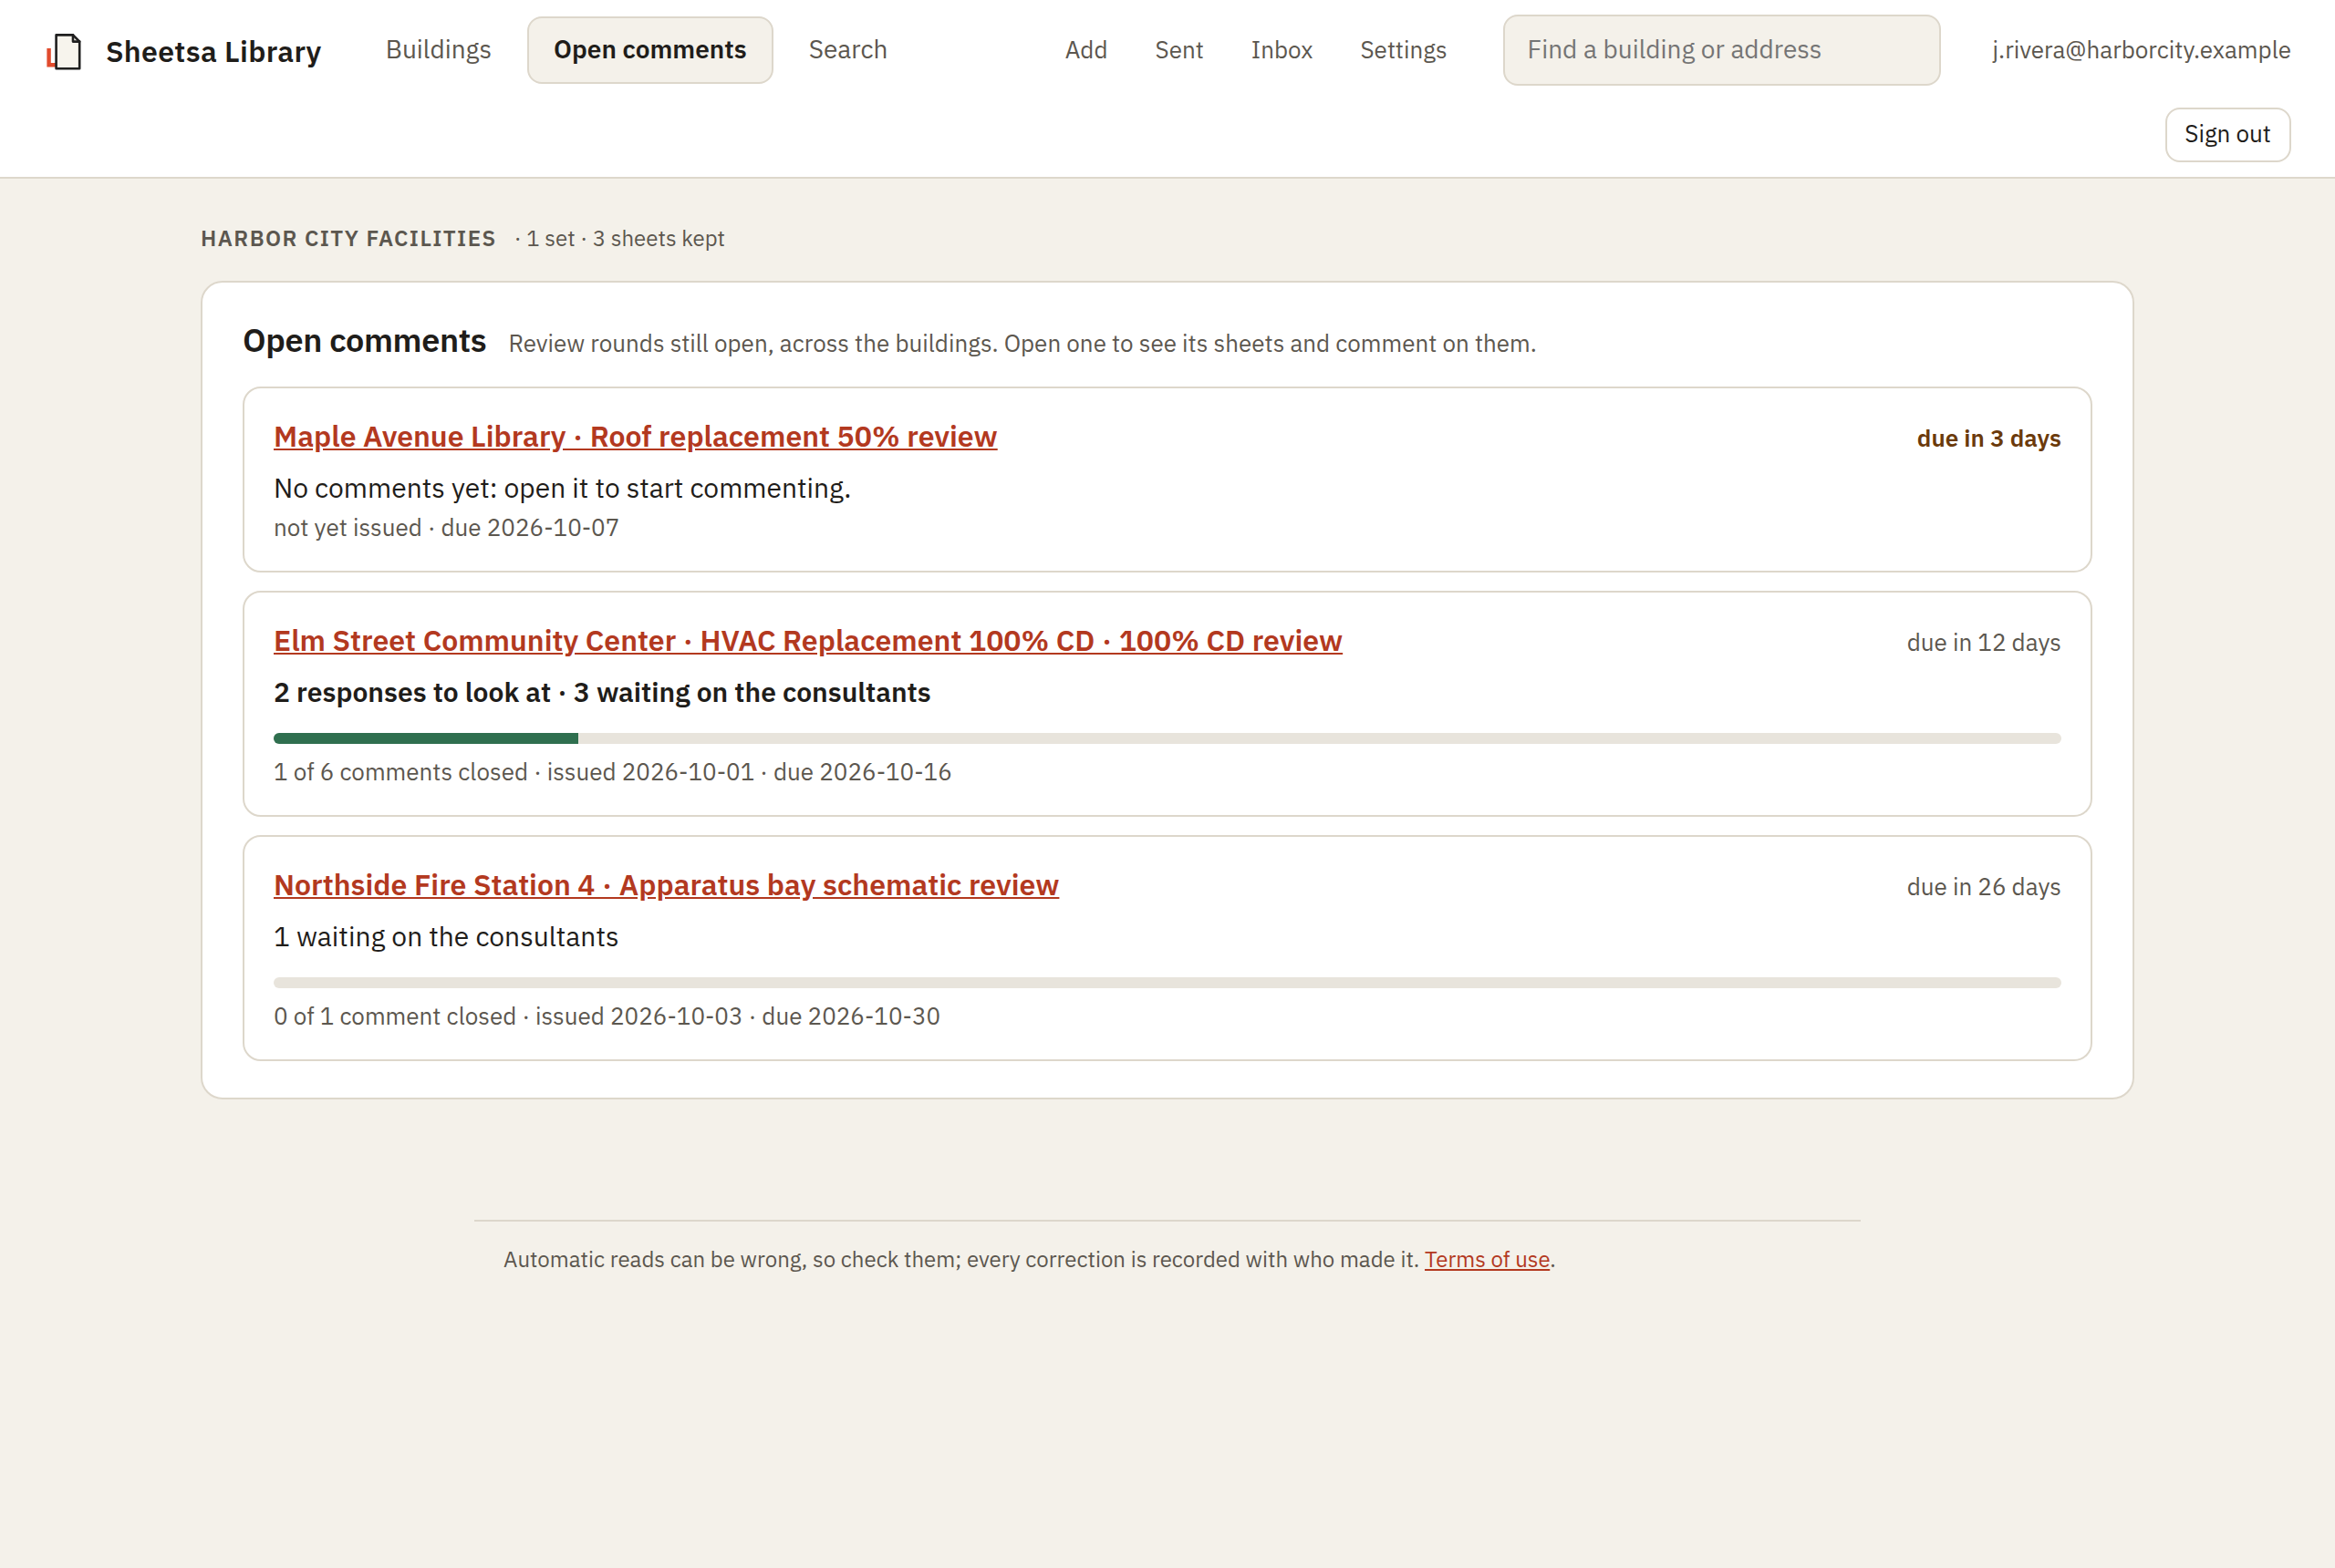Screen dimensions: 2335x1568
Task: Open Settings in the top bar
Action: click(x=1403, y=50)
